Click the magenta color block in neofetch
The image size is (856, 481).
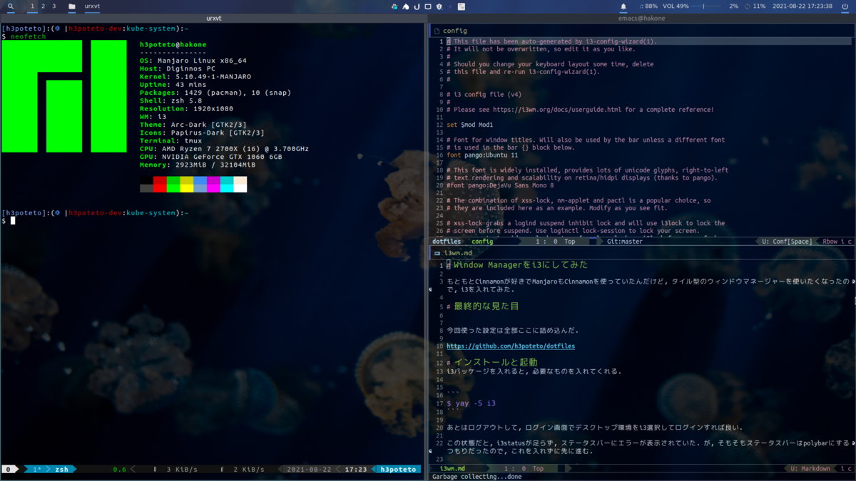click(213, 185)
